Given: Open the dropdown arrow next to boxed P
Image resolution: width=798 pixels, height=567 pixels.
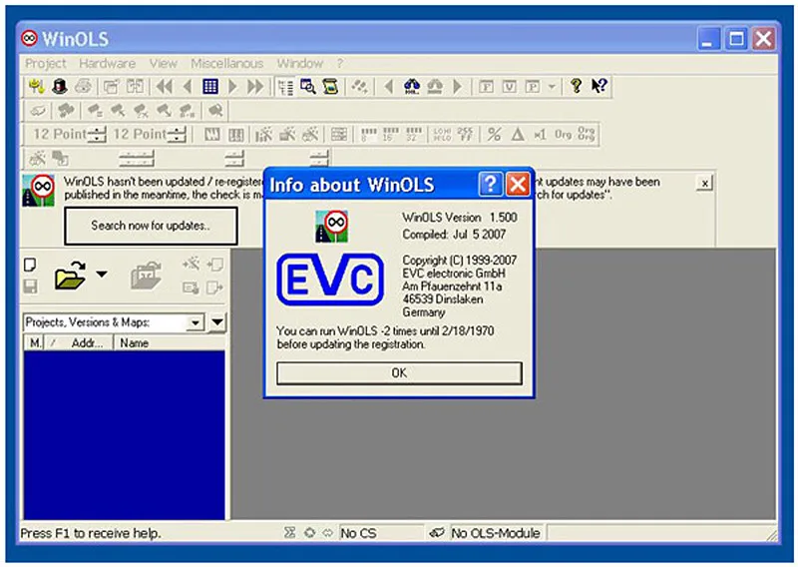Looking at the screenshot, I should (x=552, y=87).
